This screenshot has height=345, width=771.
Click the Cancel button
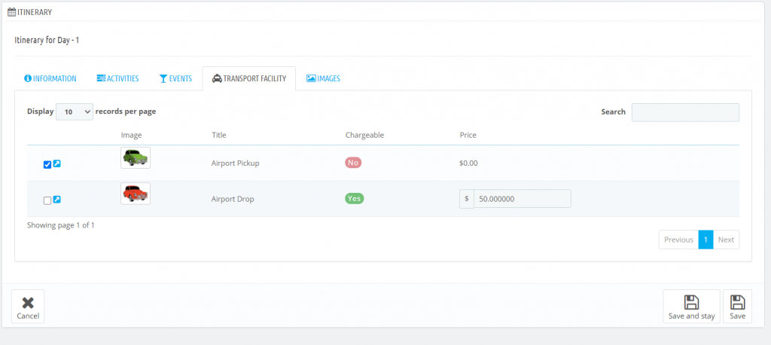click(28, 306)
